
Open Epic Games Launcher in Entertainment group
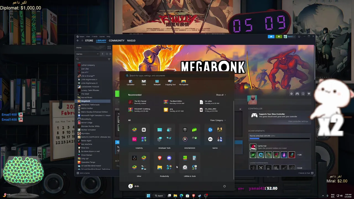tap(185, 130)
